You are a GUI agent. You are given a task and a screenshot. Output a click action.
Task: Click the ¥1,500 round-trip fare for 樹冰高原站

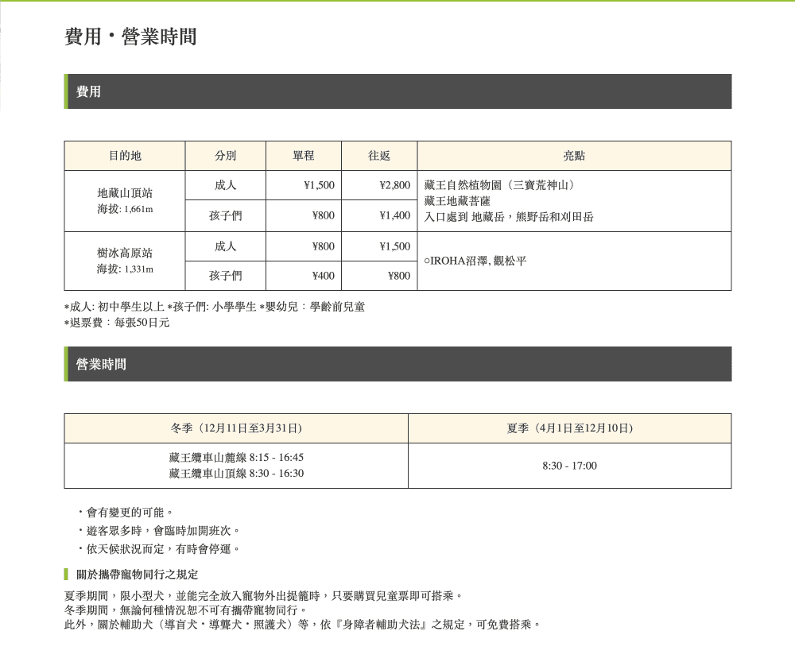coord(395,246)
